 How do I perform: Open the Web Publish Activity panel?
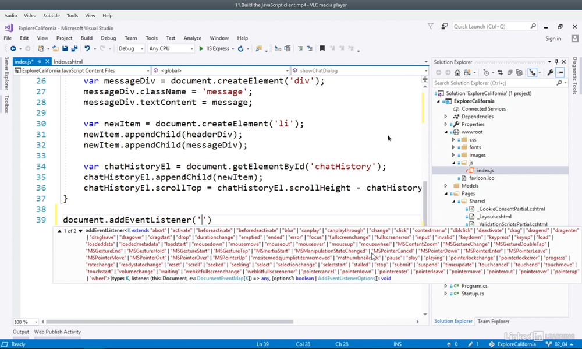point(57,332)
